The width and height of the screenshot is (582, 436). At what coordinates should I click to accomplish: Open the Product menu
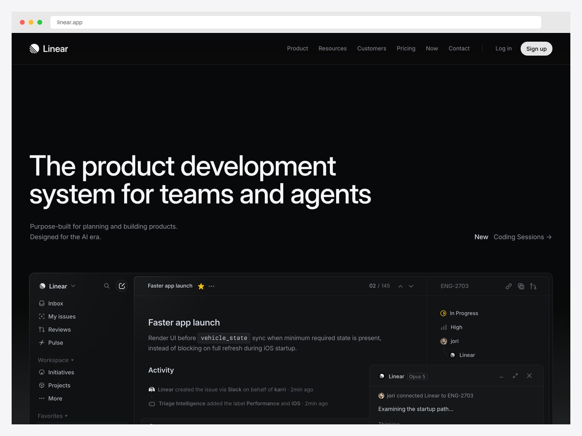click(297, 48)
